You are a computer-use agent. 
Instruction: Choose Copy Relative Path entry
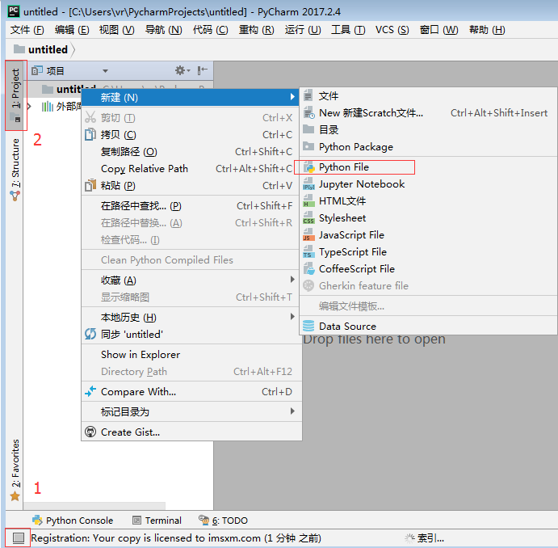(191, 168)
